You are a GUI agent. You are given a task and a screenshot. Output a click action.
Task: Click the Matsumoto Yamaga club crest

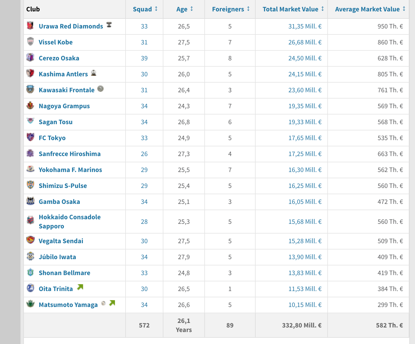pos(30,304)
